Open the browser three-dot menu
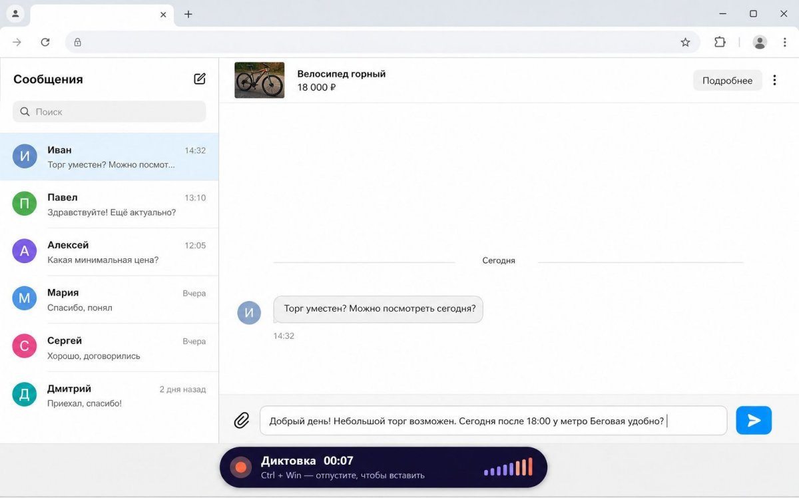 coord(785,42)
